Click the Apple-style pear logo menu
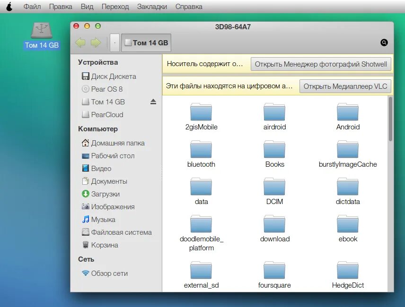Image resolution: width=405 pixels, height=307 pixels. click(x=9, y=7)
